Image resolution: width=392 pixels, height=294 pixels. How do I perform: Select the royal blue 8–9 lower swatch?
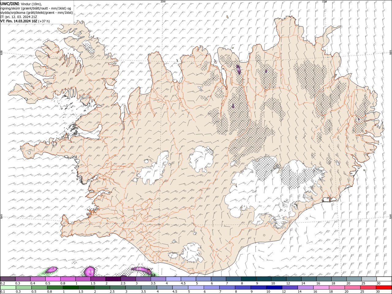[x=243, y=288]
